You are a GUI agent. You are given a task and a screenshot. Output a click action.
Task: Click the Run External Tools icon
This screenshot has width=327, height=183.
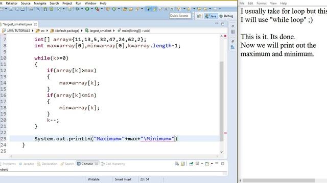[x=97, y=9]
